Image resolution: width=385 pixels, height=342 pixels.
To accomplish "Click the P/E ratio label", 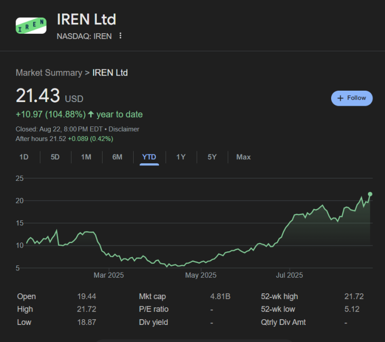I will click(x=154, y=309).
